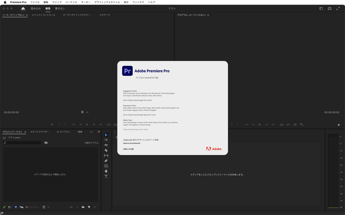Switch Project panel to Icon View
This screenshot has height=215, width=345.
(16, 207)
